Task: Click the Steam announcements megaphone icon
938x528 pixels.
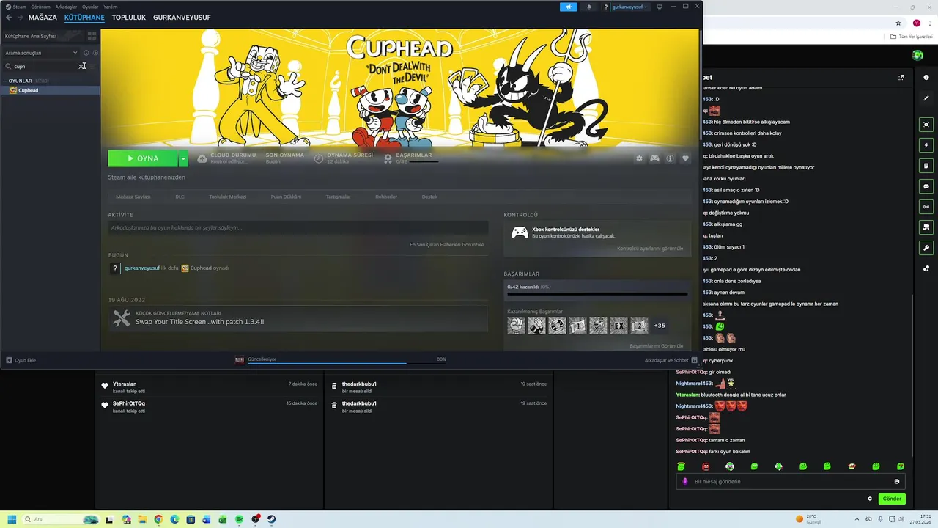Action: tap(569, 7)
